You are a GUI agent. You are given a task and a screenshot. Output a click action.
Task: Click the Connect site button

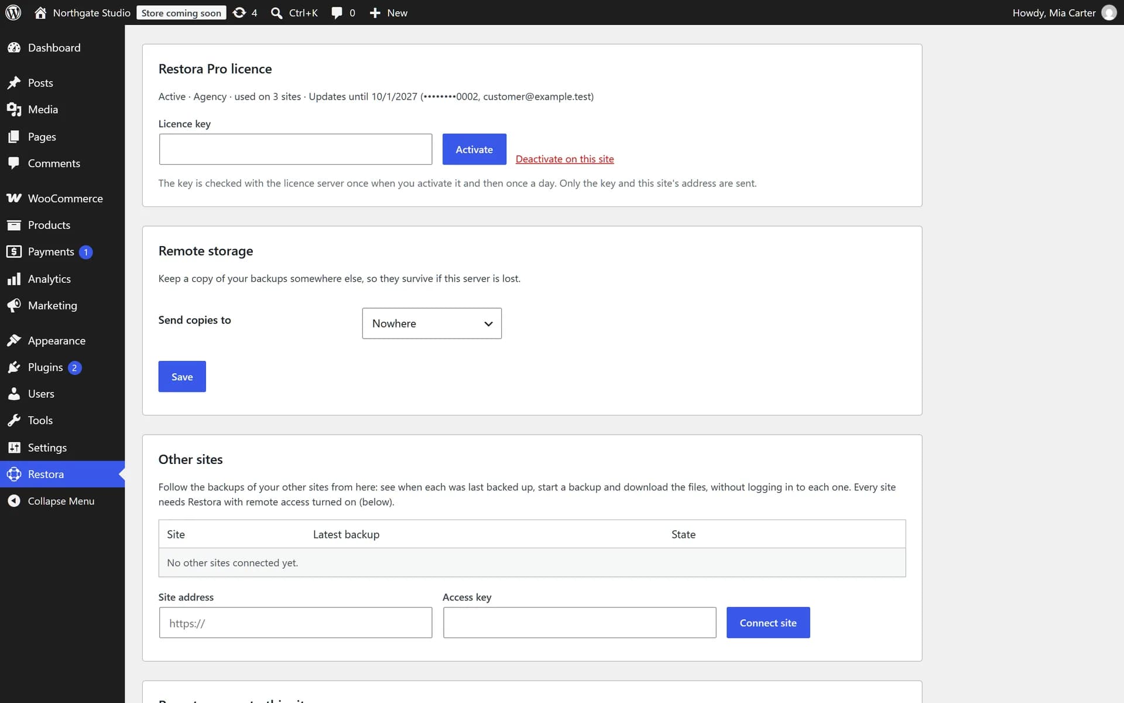click(x=768, y=623)
